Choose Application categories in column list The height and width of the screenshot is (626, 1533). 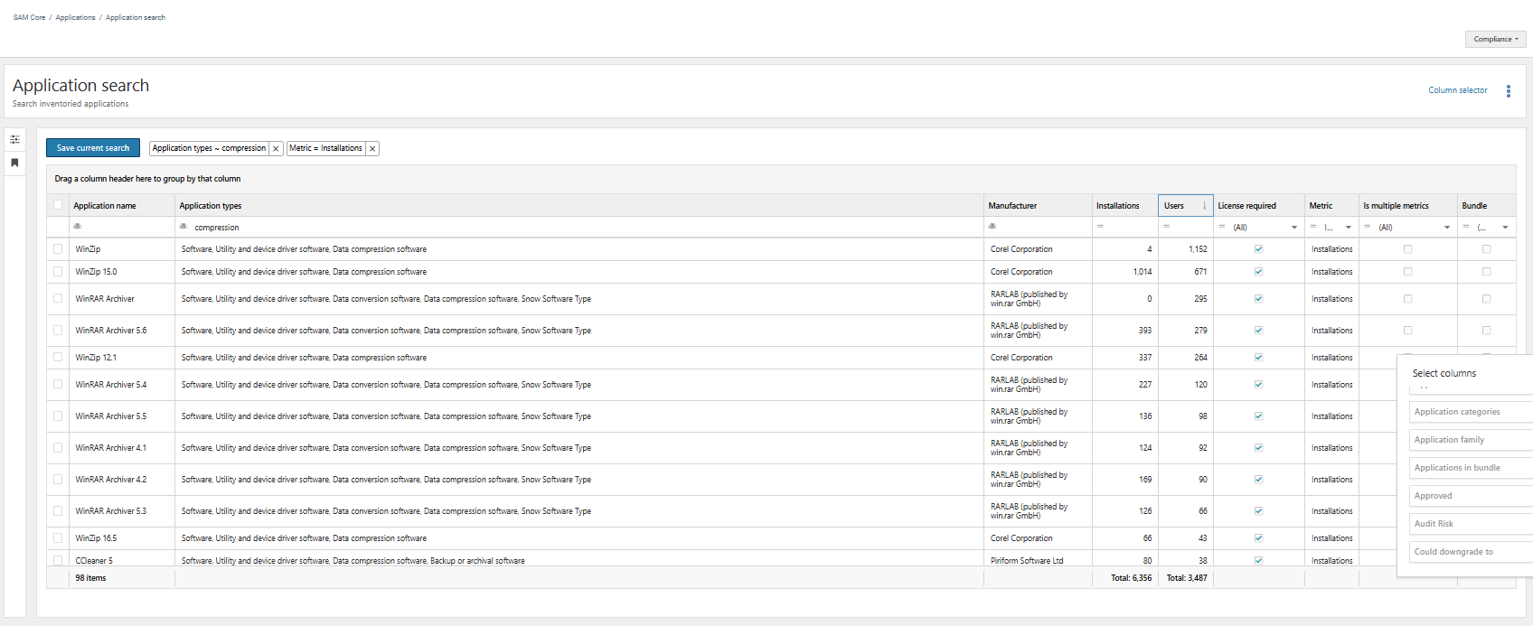pyautogui.click(x=1471, y=412)
